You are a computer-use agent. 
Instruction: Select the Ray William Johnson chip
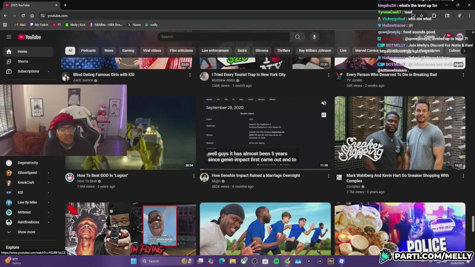pyautogui.click(x=315, y=50)
